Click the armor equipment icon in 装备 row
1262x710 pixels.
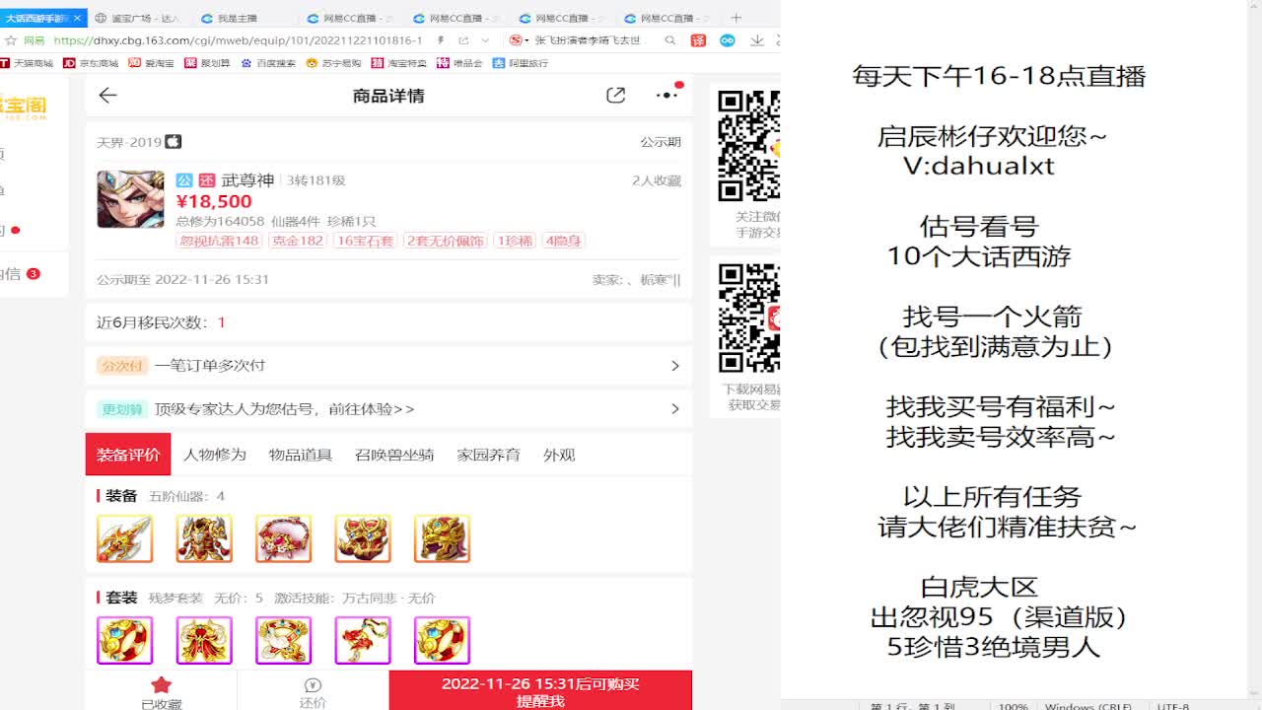204,538
